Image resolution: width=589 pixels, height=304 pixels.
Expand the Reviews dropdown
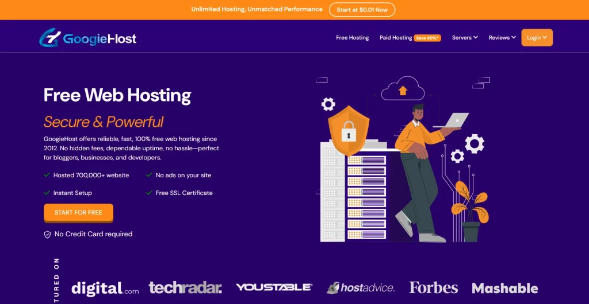coord(502,37)
